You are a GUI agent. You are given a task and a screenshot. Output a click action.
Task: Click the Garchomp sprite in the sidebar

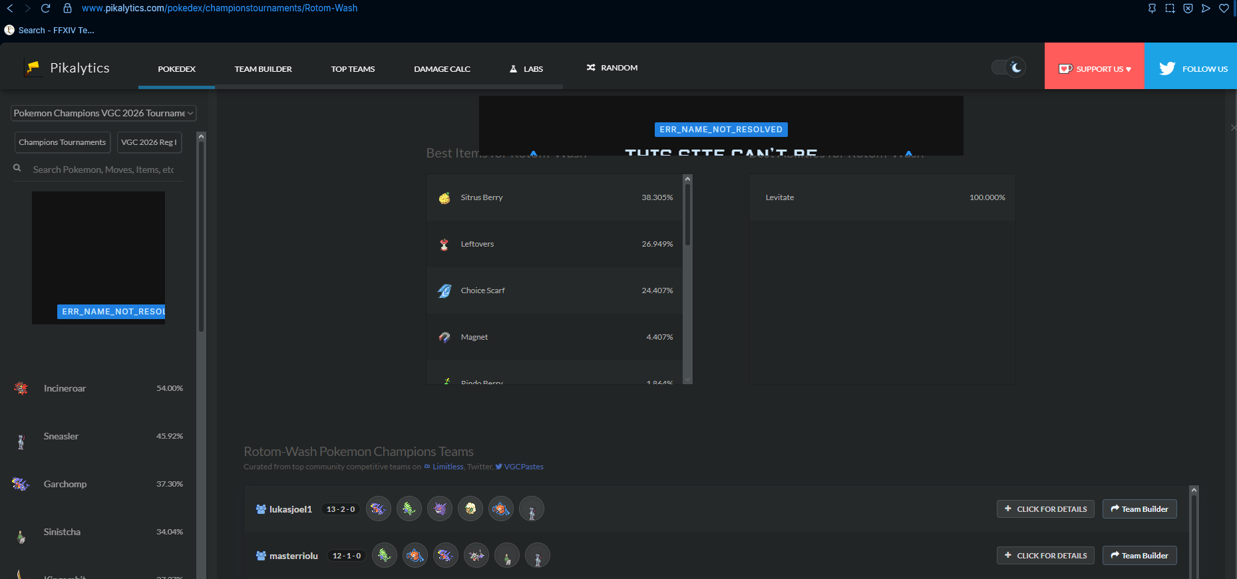21,484
